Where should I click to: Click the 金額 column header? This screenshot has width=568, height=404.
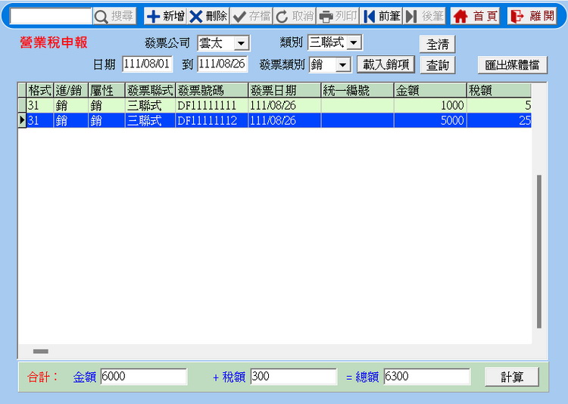(429, 91)
